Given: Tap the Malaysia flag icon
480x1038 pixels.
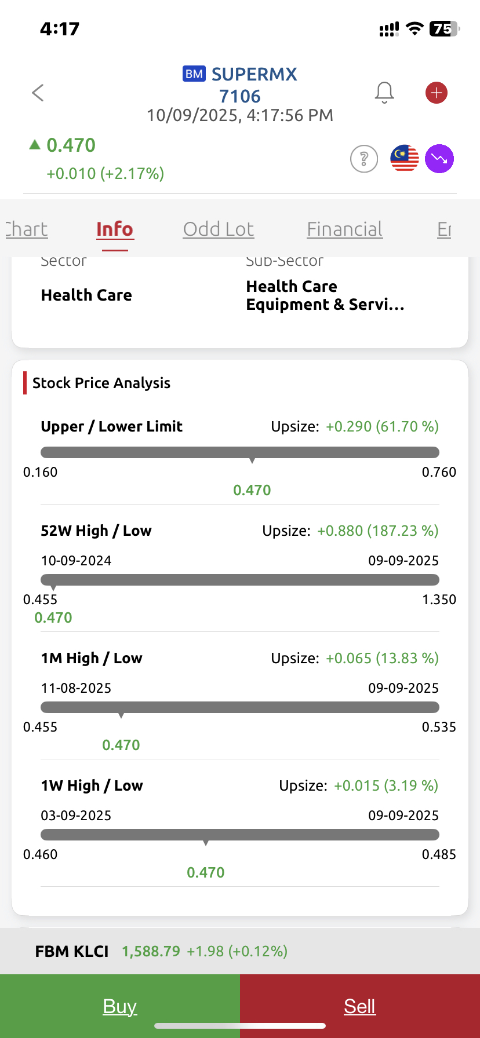Looking at the screenshot, I should point(405,159).
